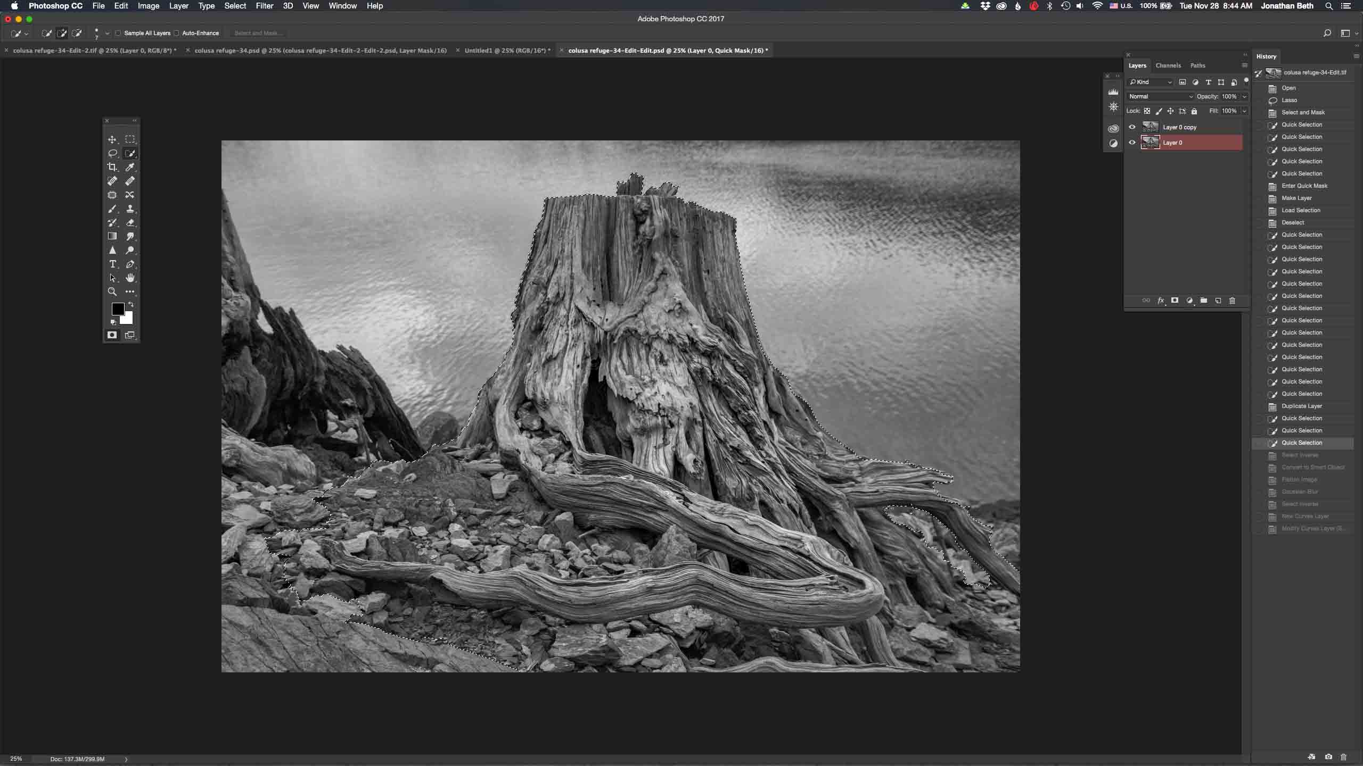This screenshot has height=766, width=1363.
Task: Open the brush picker dropdown arrow
Action: pyautogui.click(x=107, y=33)
